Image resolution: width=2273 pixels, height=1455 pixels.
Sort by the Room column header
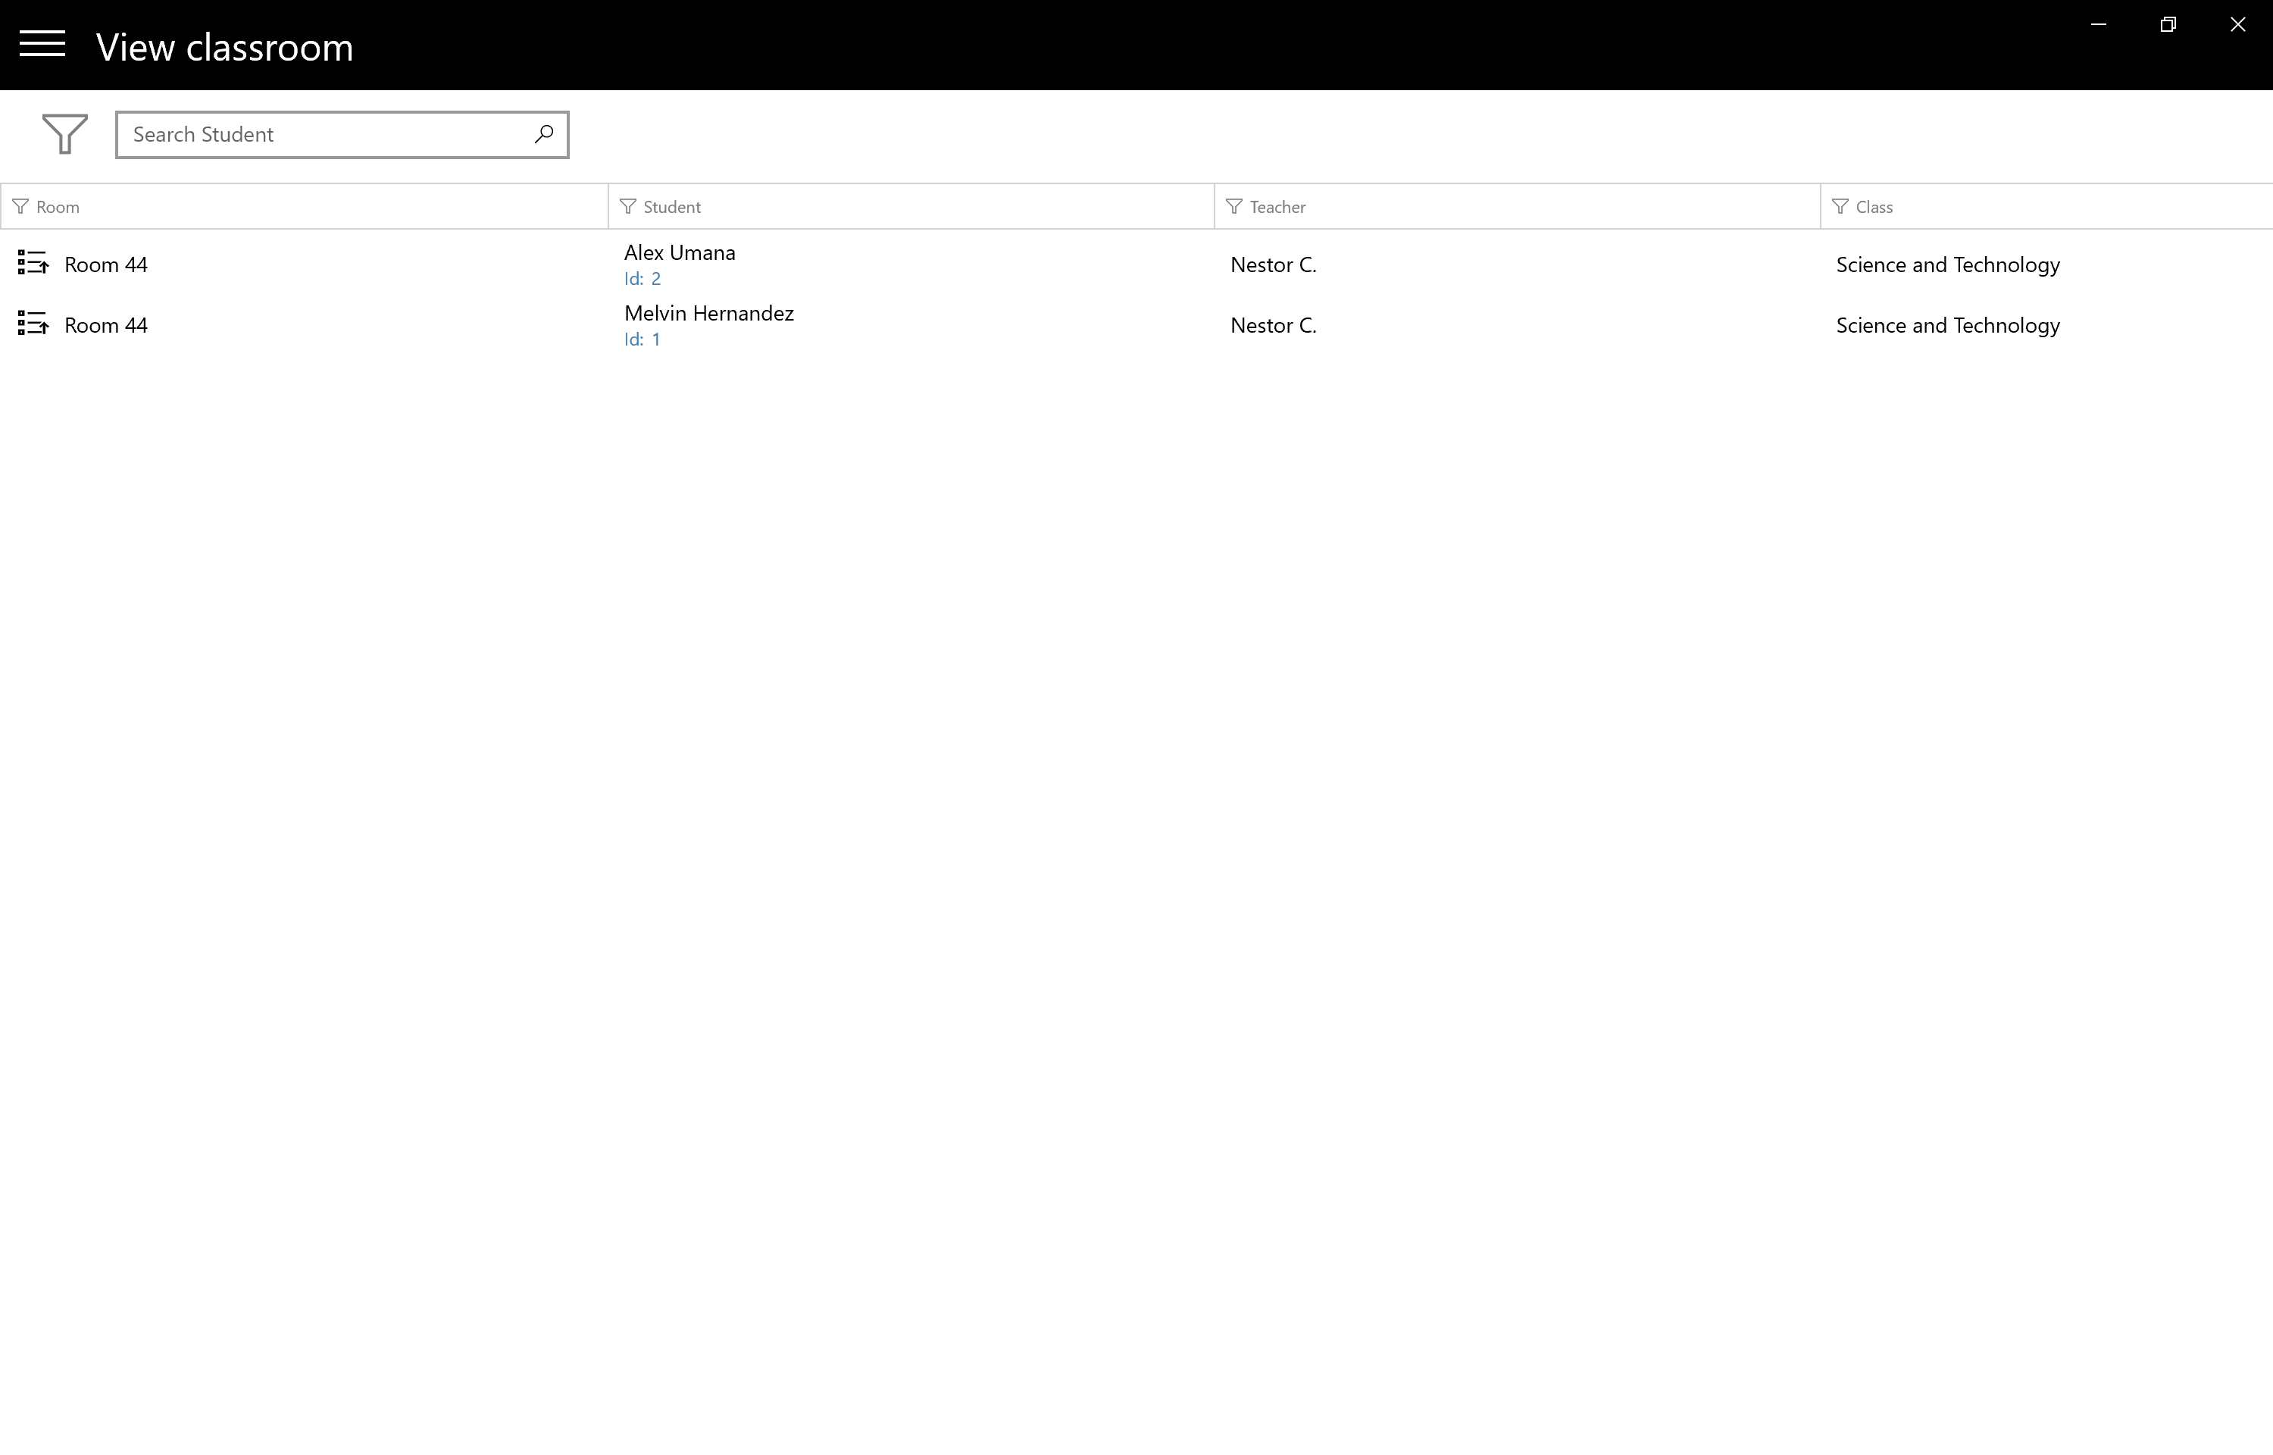58,207
